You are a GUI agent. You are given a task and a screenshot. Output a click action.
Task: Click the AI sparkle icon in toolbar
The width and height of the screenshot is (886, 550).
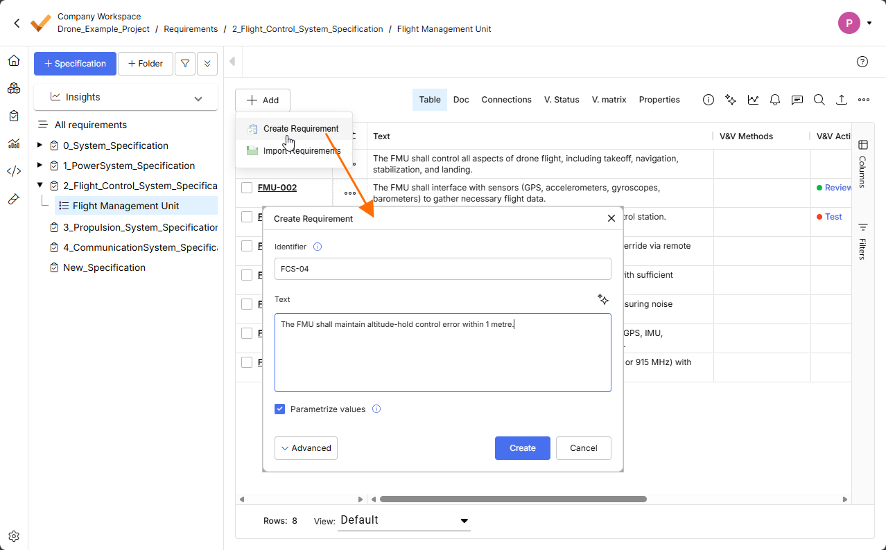731,100
